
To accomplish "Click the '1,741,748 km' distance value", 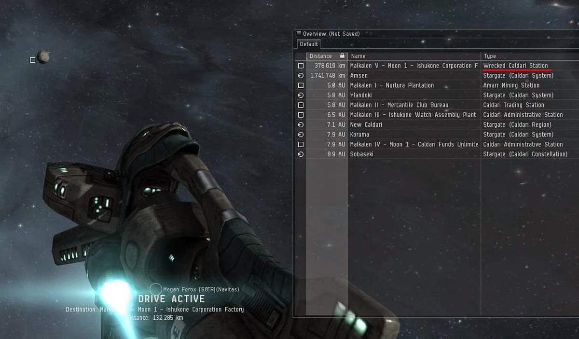I will coord(328,76).
